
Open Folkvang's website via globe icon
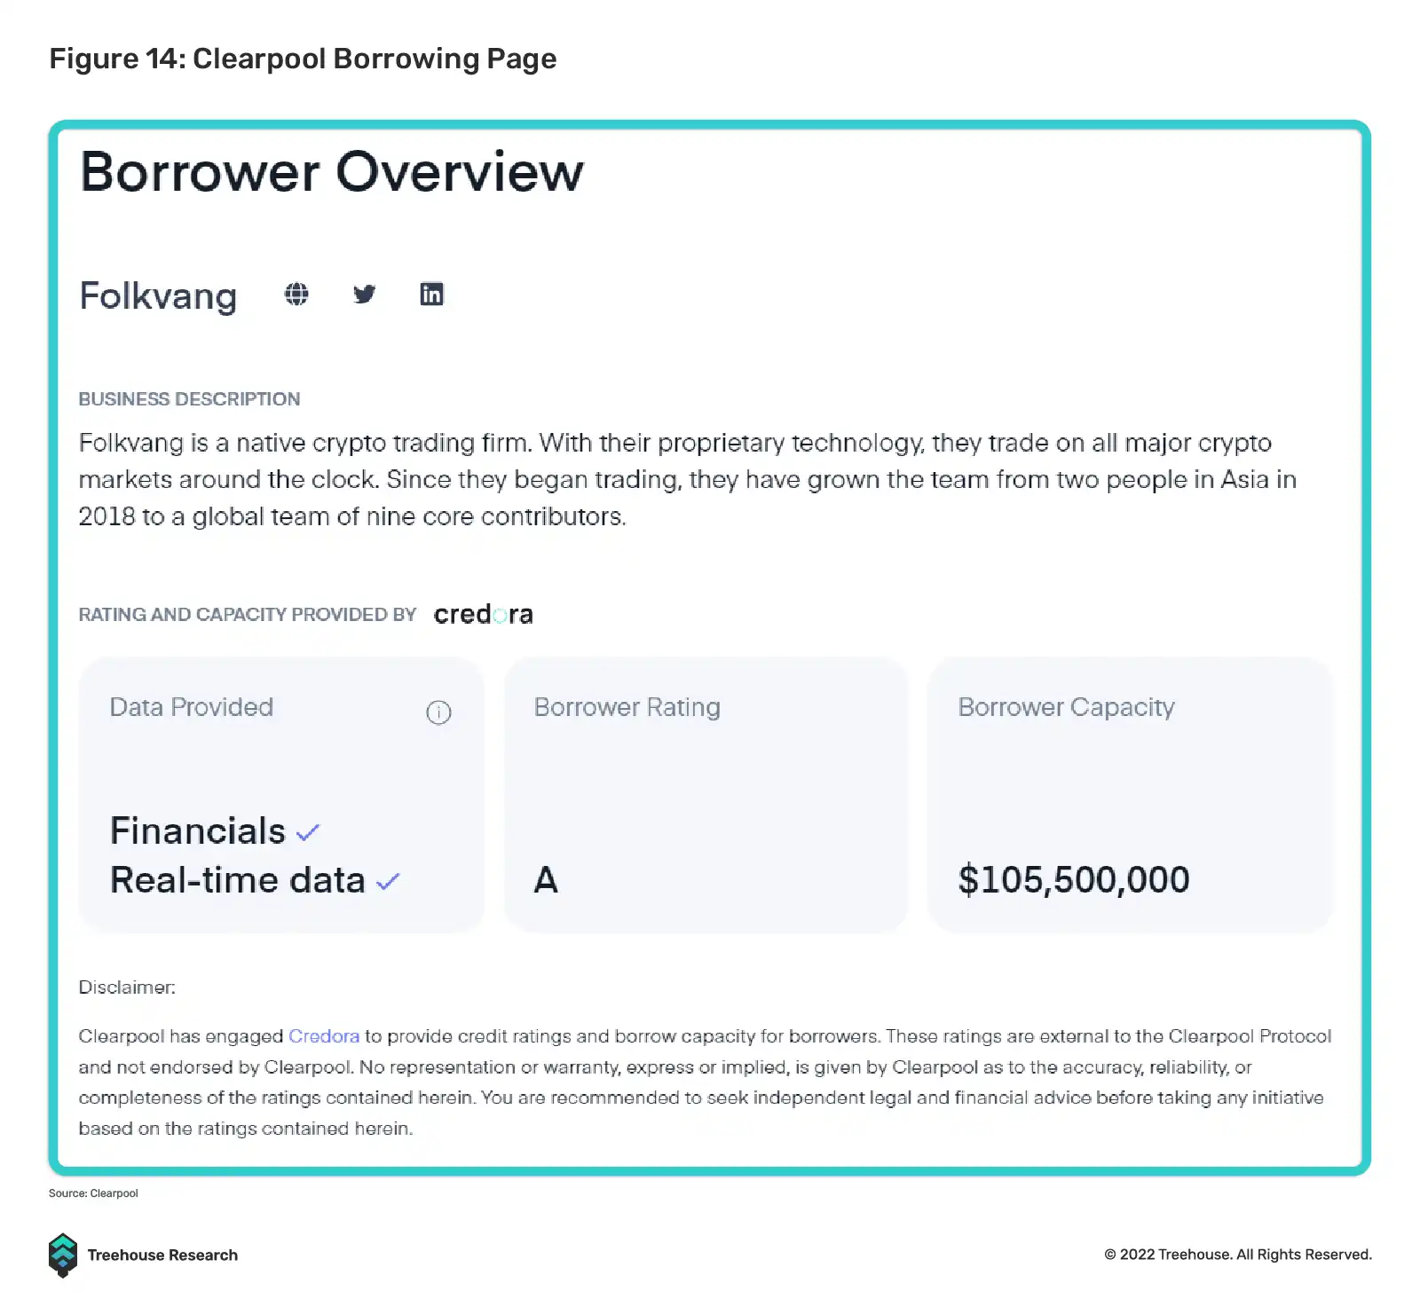tap(296, 295)
